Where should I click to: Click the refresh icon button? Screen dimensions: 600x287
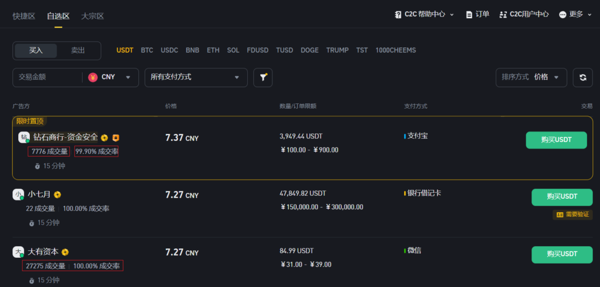pyautogui.click(x=582, y=77)
